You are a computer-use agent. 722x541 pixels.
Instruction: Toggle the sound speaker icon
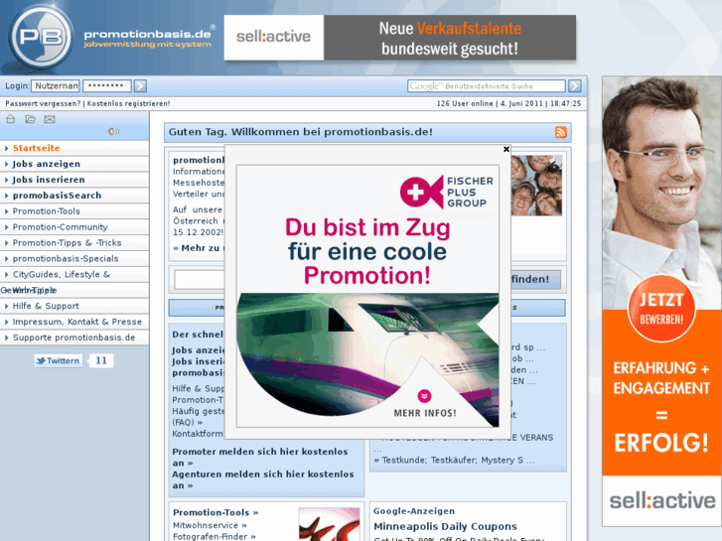click(113, 132)
